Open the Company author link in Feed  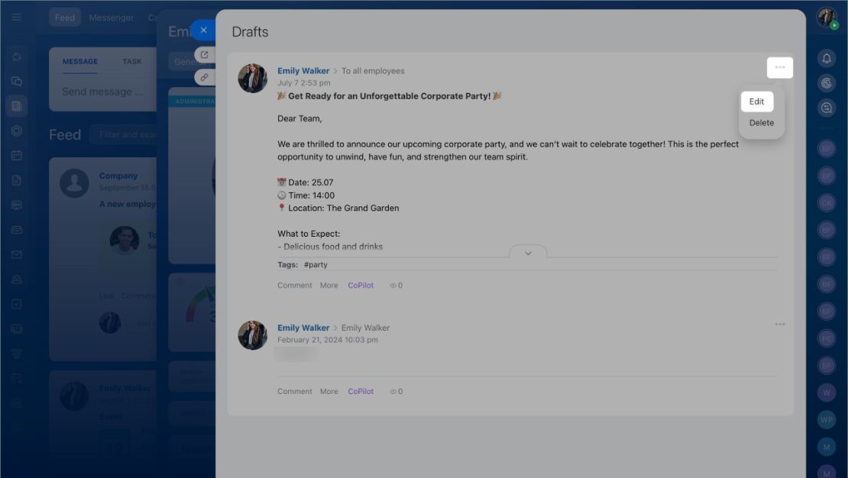tap(118, 176)
